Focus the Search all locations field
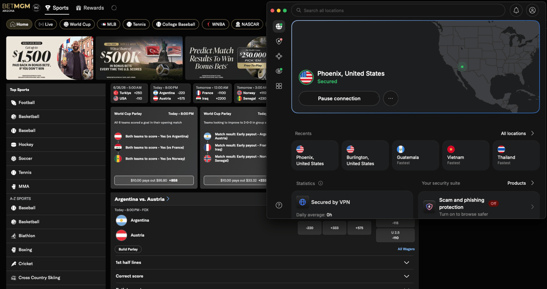The width and height of the screenshot is (547, 289). 398,11
